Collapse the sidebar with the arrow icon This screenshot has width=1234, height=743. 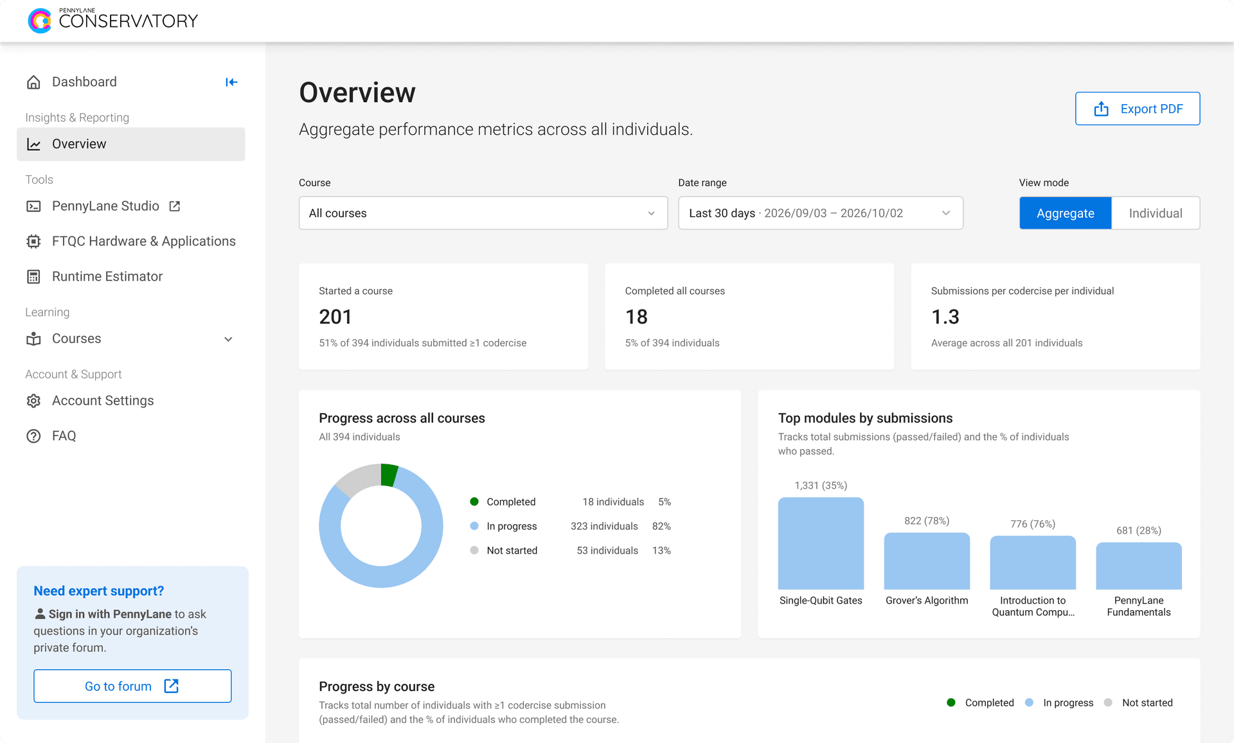(x=231, y=82)
